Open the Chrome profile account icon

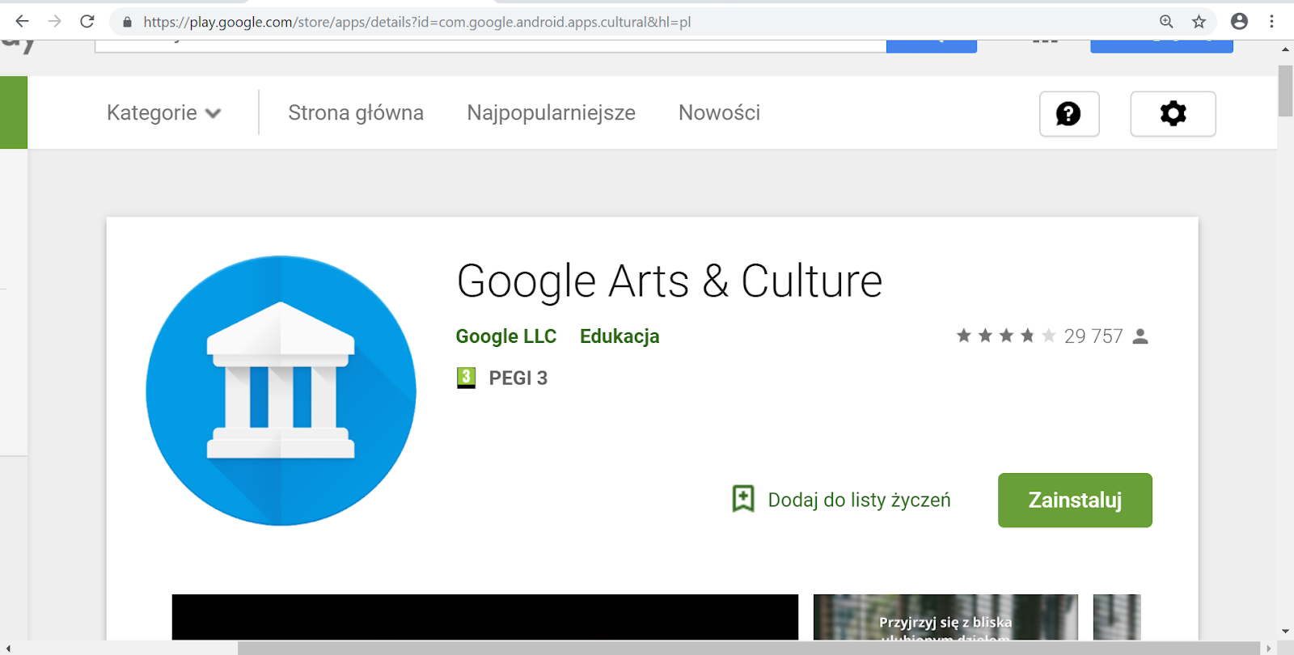pyautogui.click(x=1239, y=22)
